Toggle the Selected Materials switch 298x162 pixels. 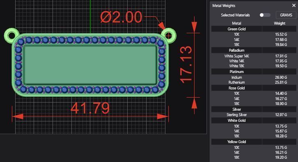(265, 15)
